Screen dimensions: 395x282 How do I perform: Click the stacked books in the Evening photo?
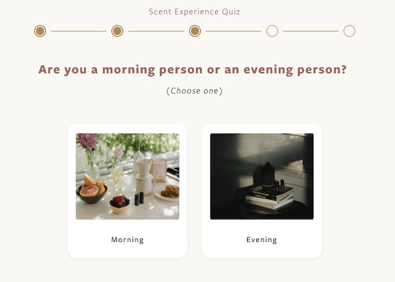pyautogui.click(x=270, y=197)
